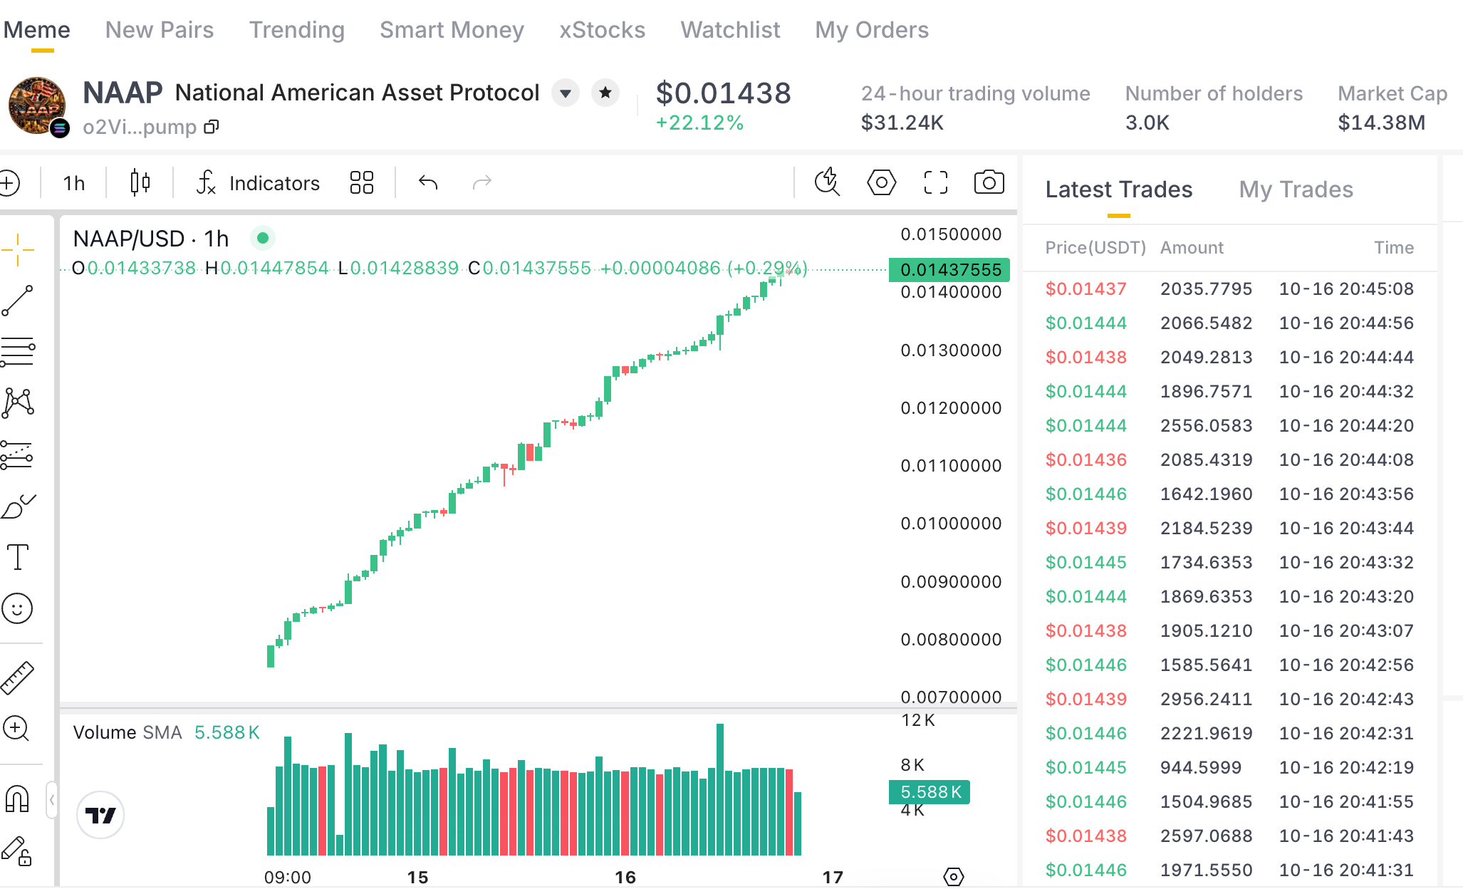
Task: Click the Price(USDT) column header
Action: click(x=1095, y=248)
